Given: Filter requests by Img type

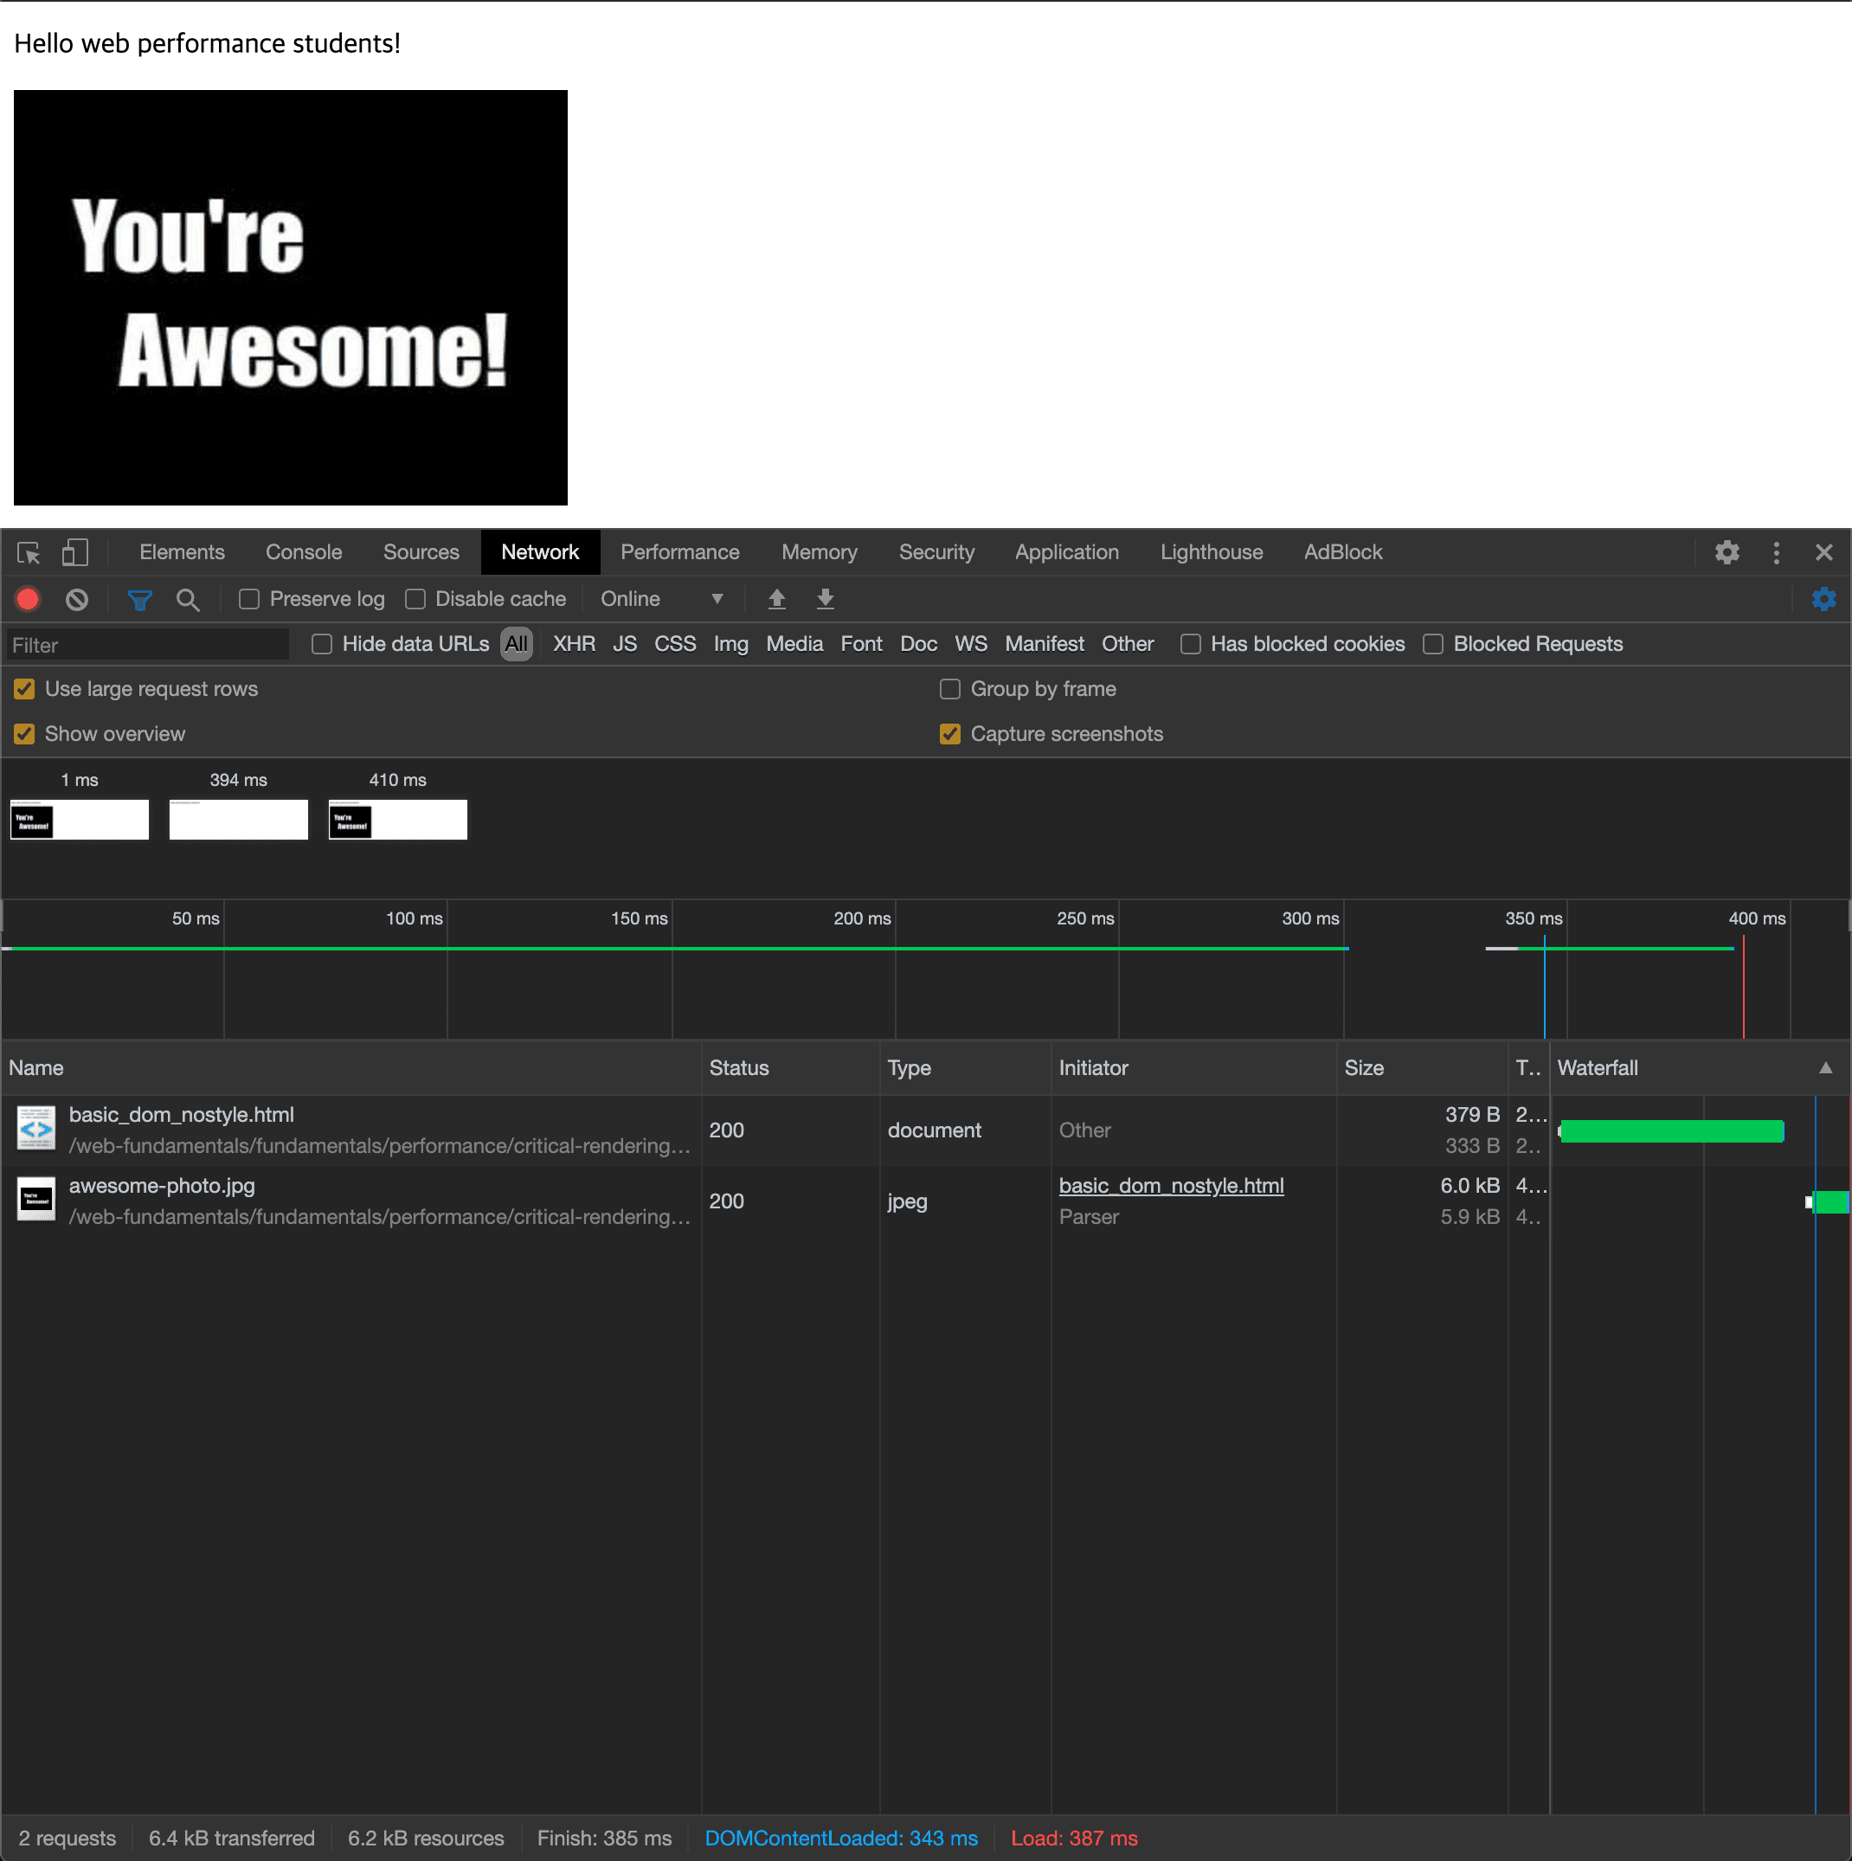Looking at the screenshot, I should [x=730, y=644].
